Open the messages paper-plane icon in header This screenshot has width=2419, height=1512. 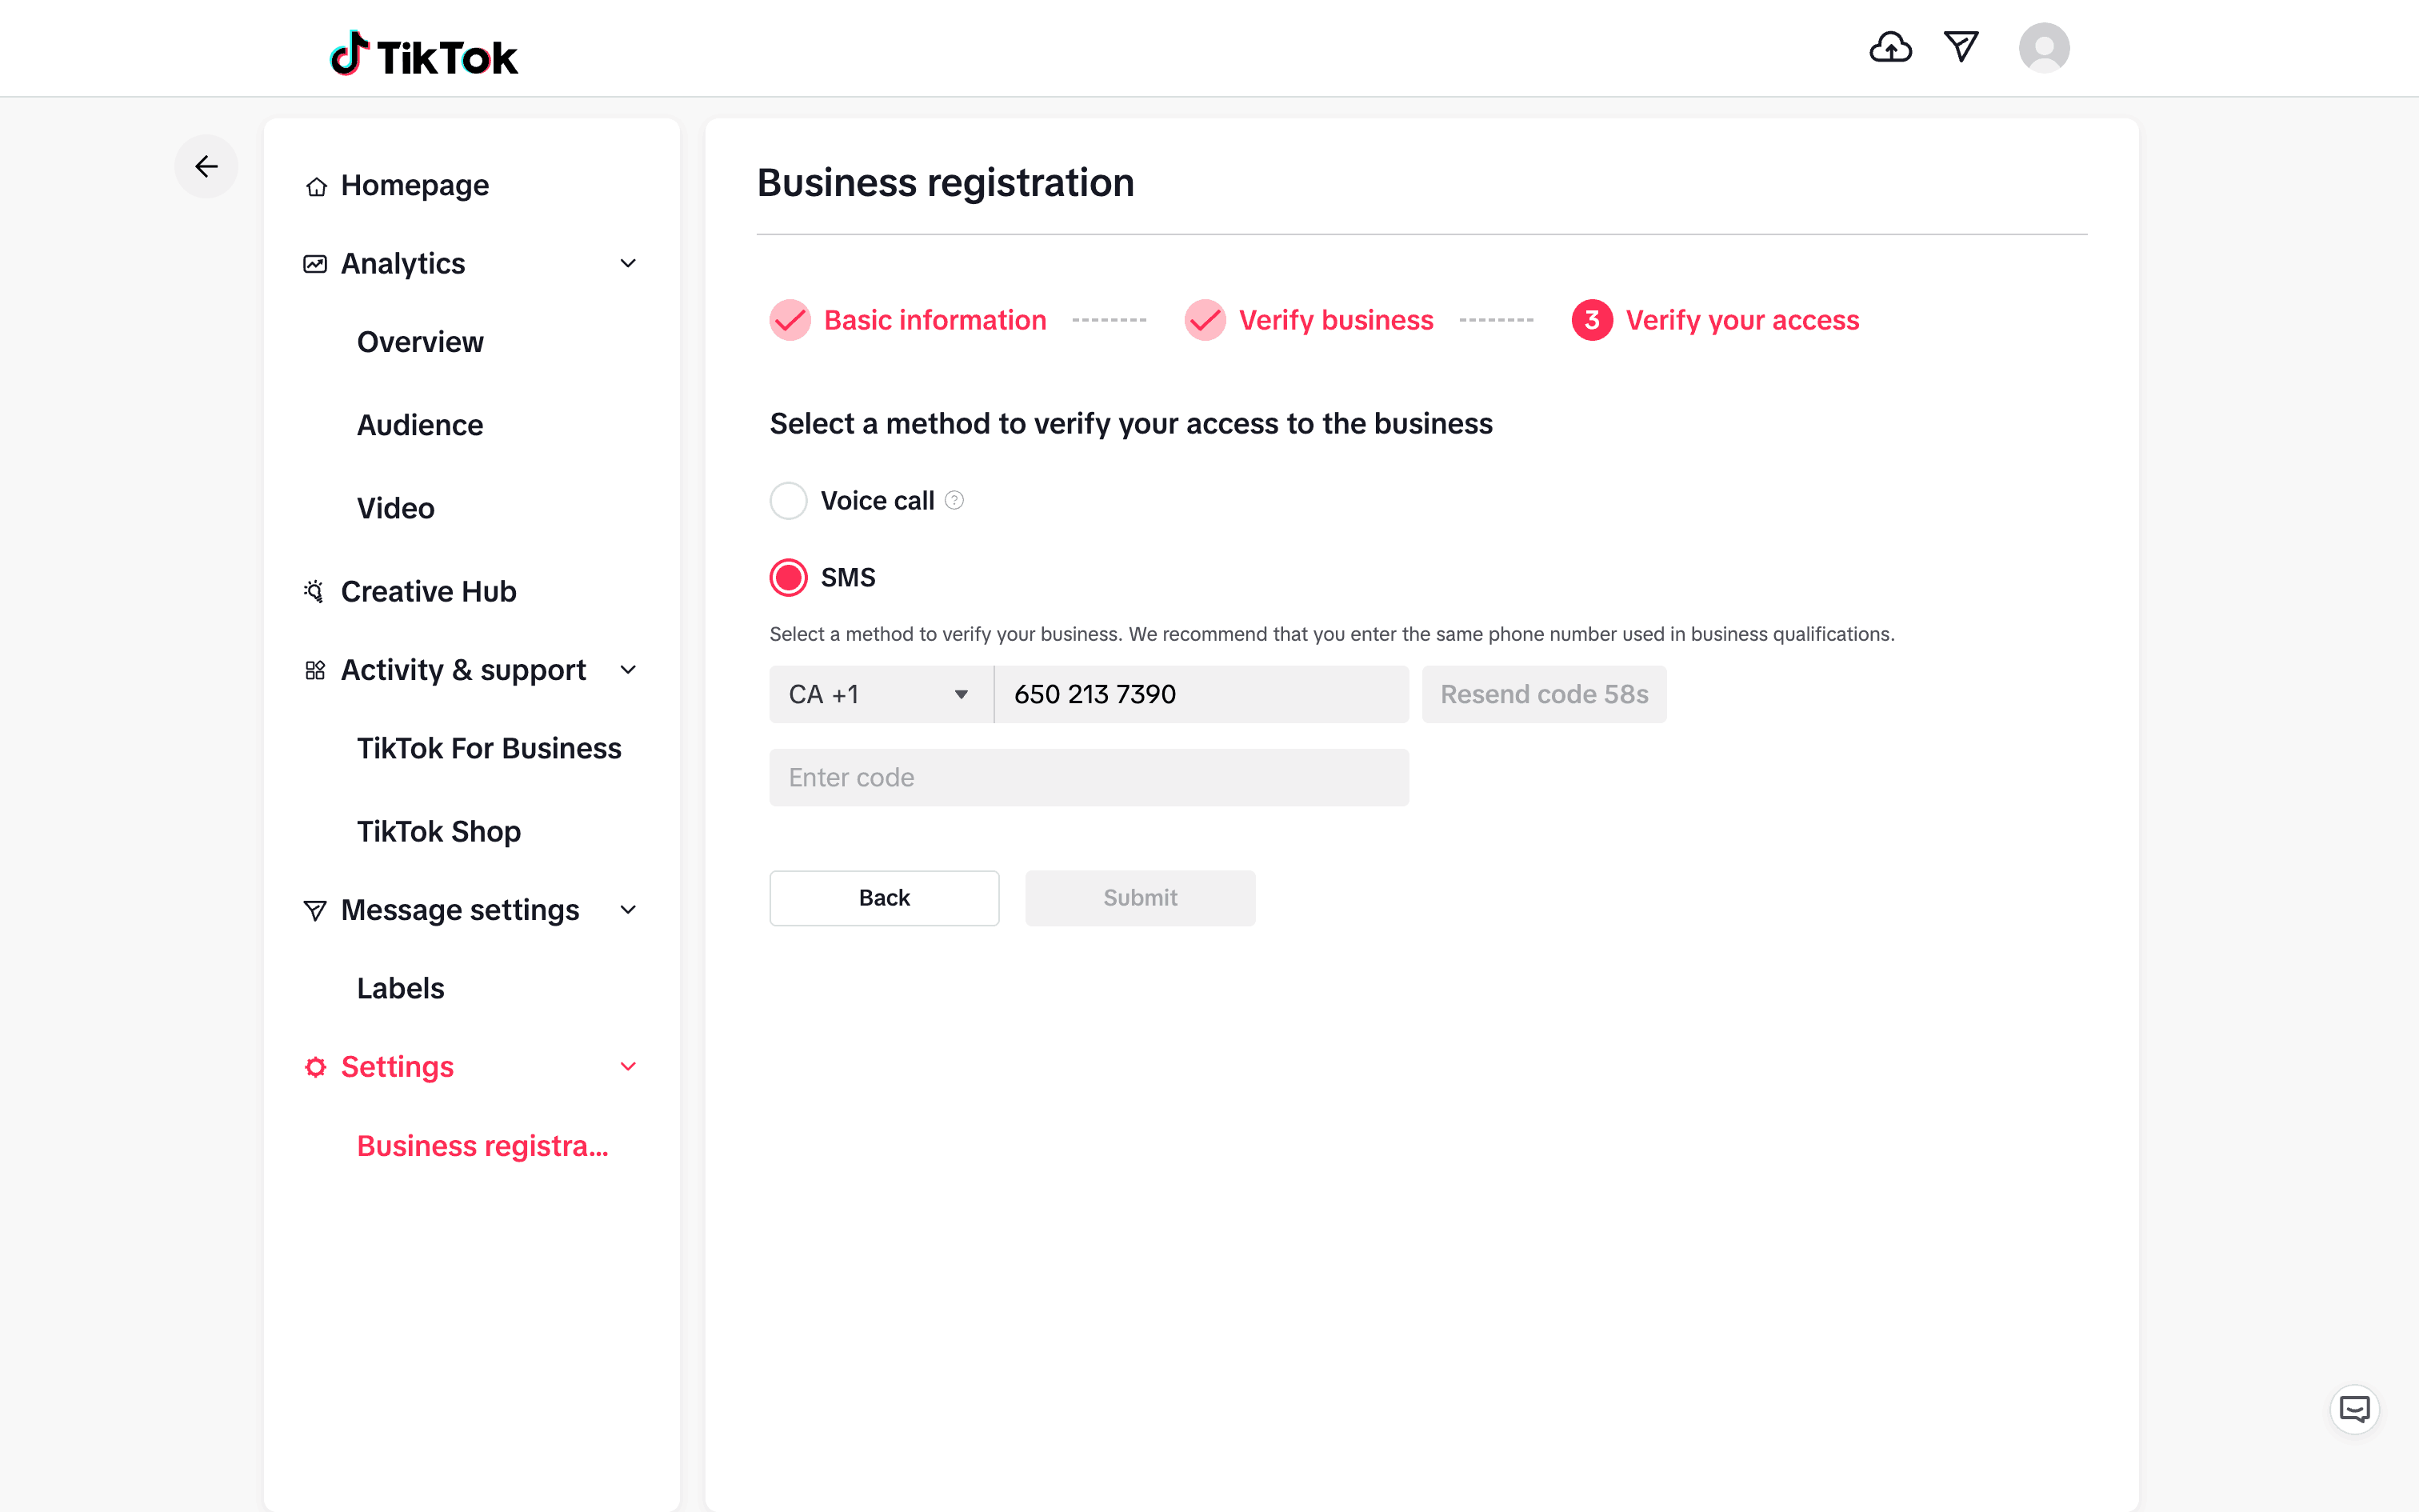click(1960, 47)
